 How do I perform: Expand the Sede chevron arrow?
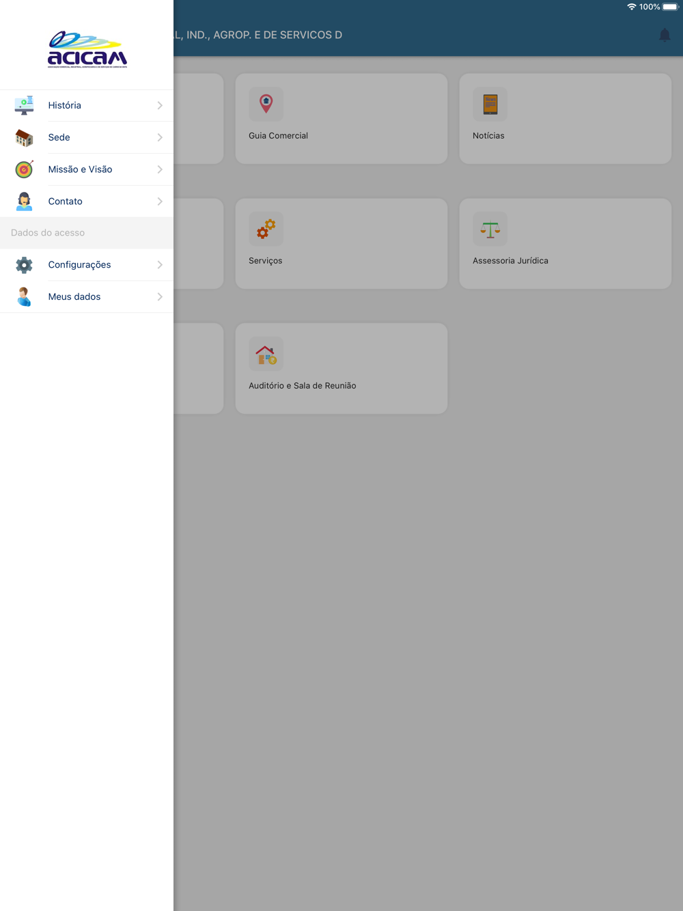(x=160, y=137)
